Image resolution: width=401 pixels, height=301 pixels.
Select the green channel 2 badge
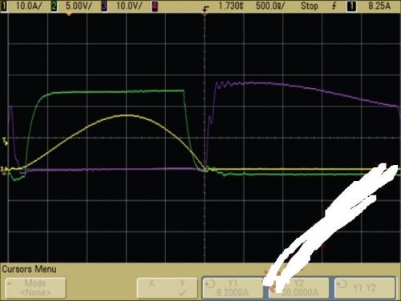[54, 6]
